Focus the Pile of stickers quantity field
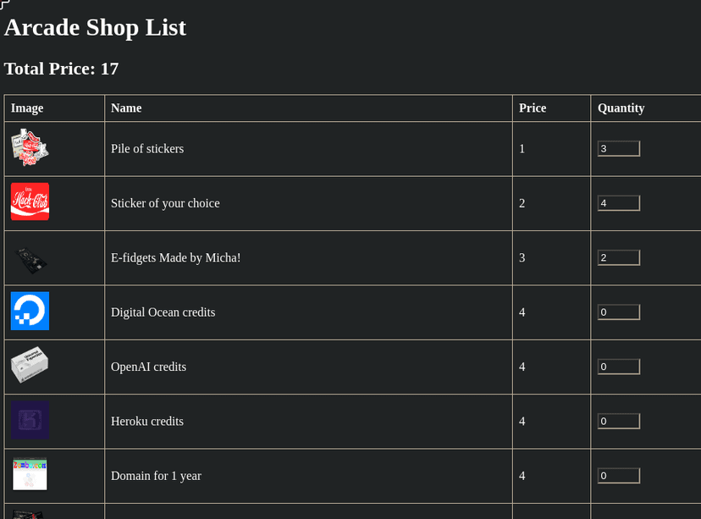 pyautogui.click(x=618, y=149)
